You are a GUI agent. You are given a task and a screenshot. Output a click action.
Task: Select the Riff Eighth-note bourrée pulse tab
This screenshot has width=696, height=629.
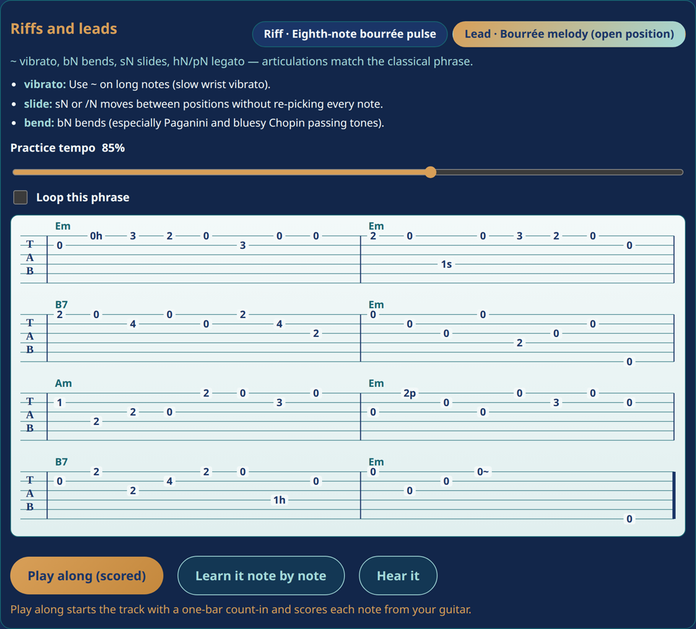[x=350, y=34]
